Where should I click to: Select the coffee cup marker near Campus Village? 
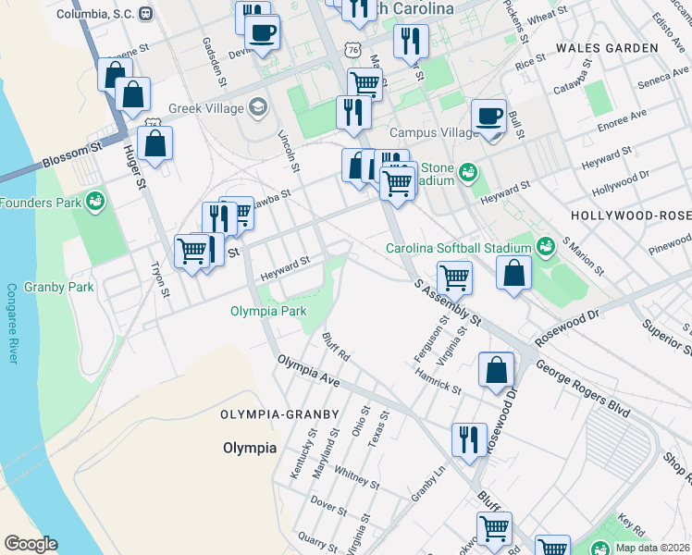pyautogui.click(x=488, y=118)
